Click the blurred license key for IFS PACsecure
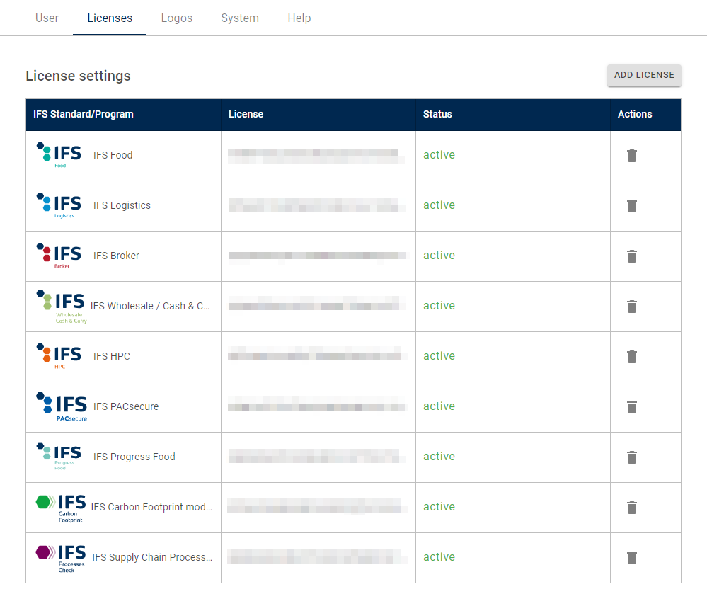This screenshot has width=707, height=594. [x=318, y=404]
